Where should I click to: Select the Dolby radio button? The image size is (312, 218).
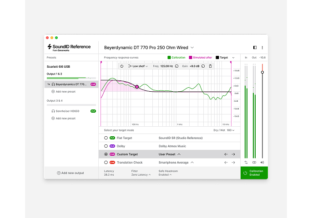(x=106, y=146)
